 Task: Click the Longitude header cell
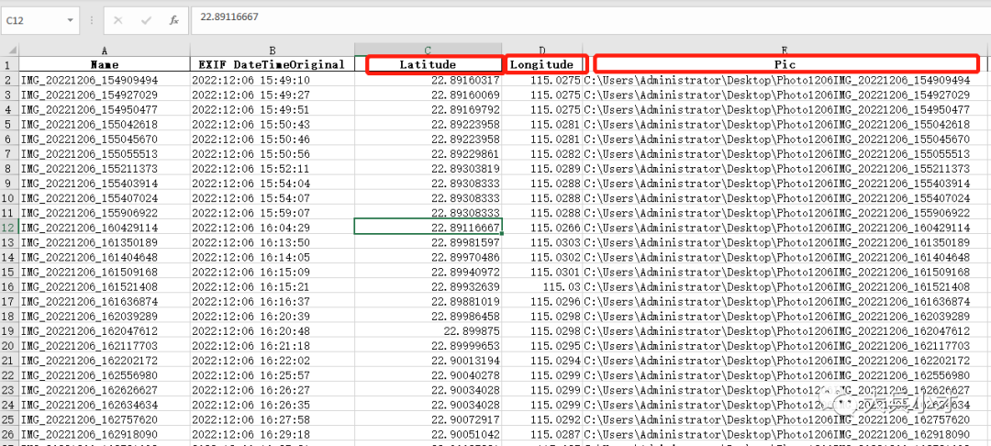pyautogui.click(x=542, y=64)
